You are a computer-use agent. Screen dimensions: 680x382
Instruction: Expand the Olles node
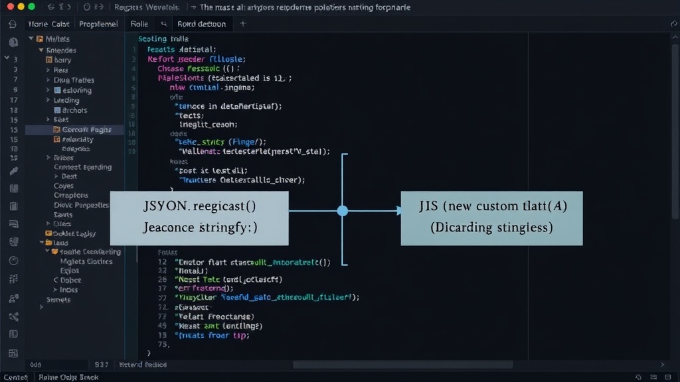pos(48,223)
